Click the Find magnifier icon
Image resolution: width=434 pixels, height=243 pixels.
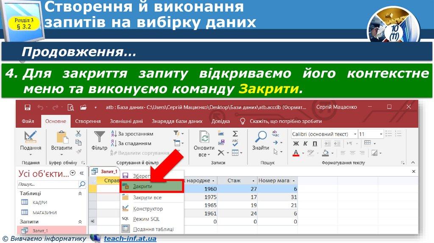pyautogui.click(x=261, y=137)
